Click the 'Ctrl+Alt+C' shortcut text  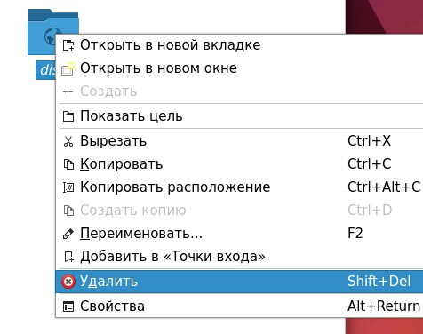[384, 187]
